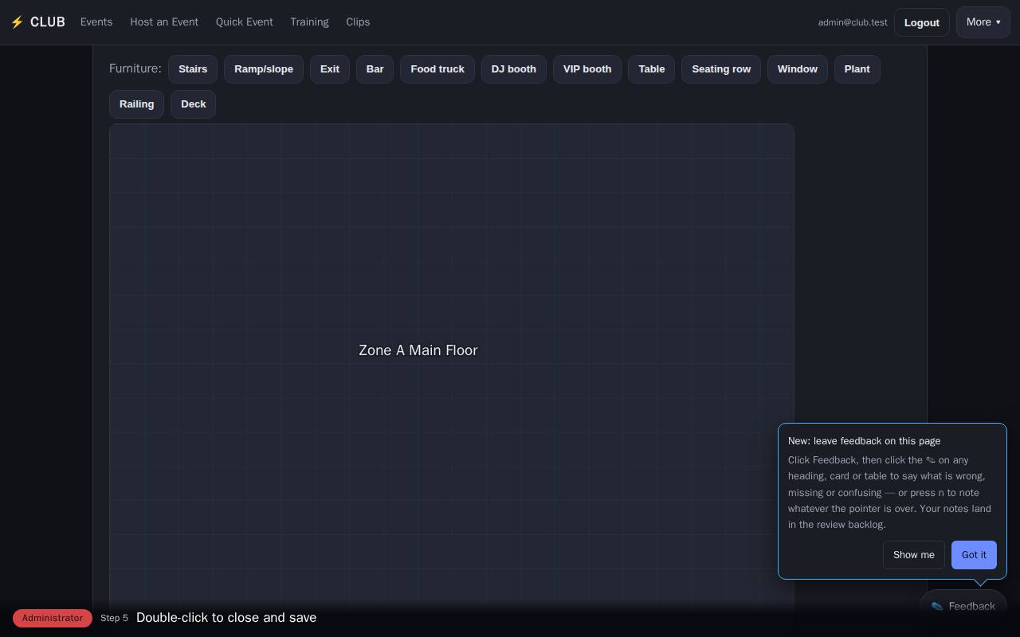Click Show me in feedback popup
Screen dimensions: 1020x637
tap(914, 555)
